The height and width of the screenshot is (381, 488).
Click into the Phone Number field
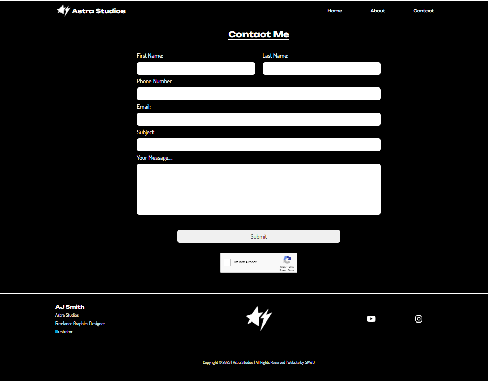coord(259,94)
